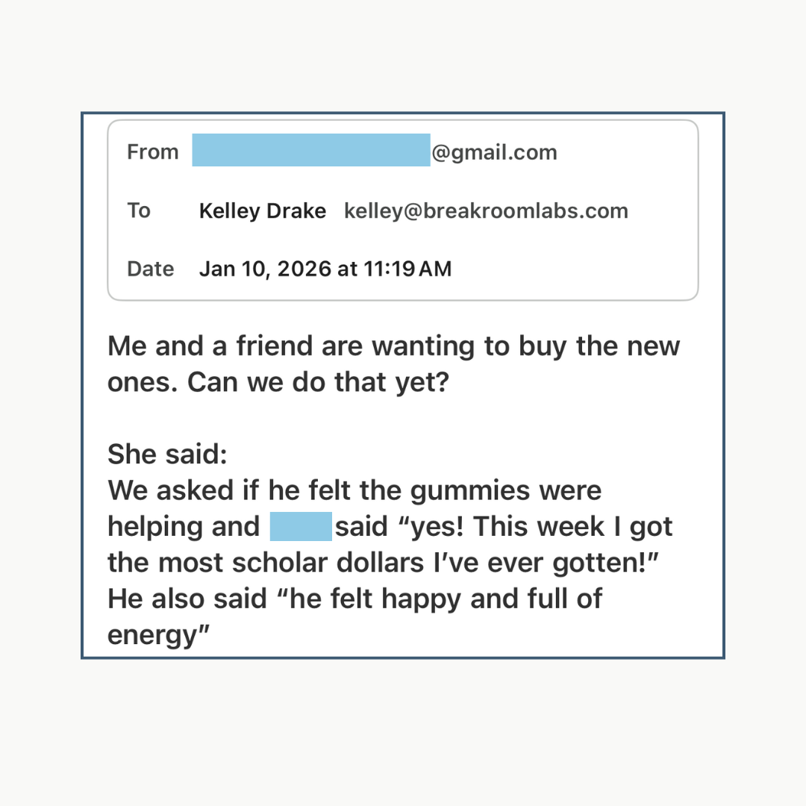Click the To field label
This screenshot has height=806, width=806.
(x=139, y=211)
